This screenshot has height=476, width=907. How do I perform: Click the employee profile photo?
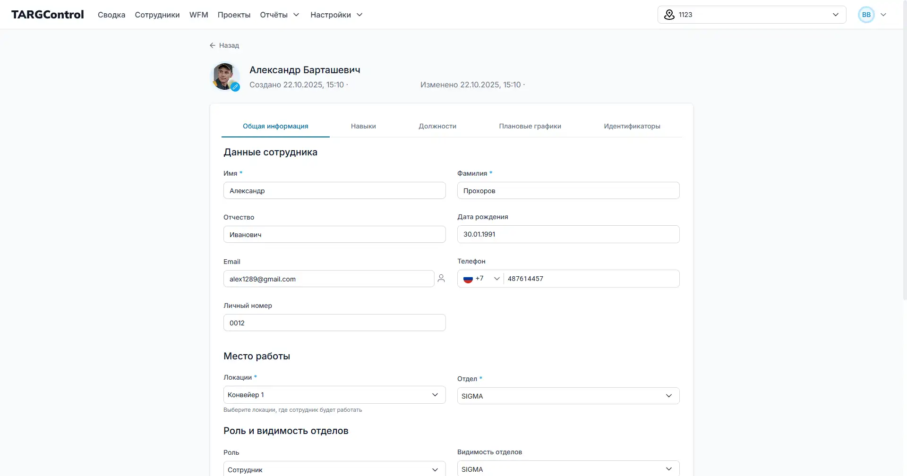(224, 76)
